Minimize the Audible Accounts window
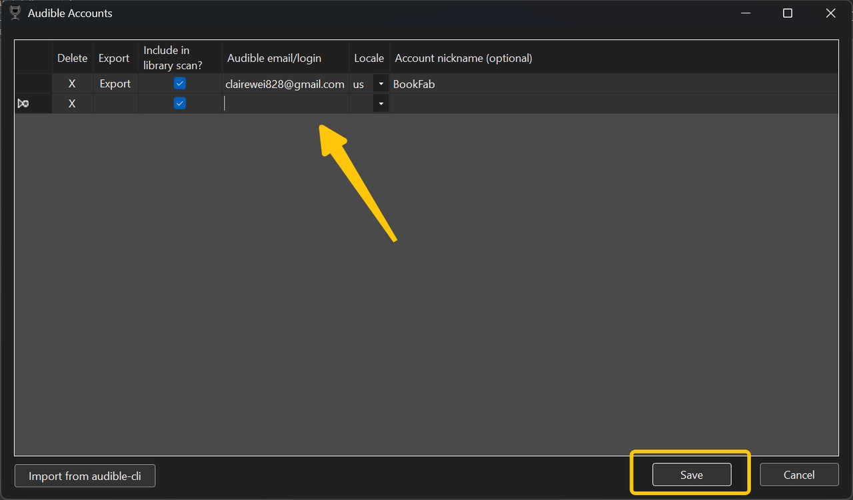Viewport: 853px width, 500px height. 744,13
